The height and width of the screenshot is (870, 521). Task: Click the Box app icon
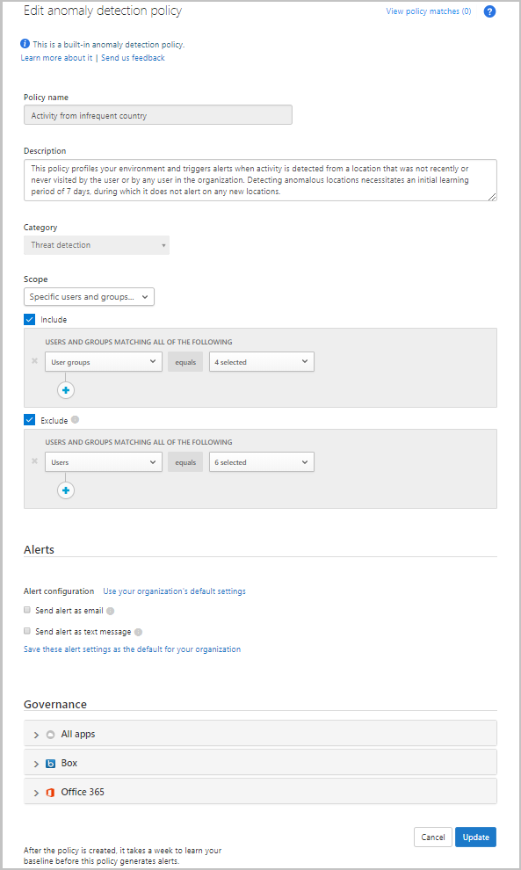50,764
